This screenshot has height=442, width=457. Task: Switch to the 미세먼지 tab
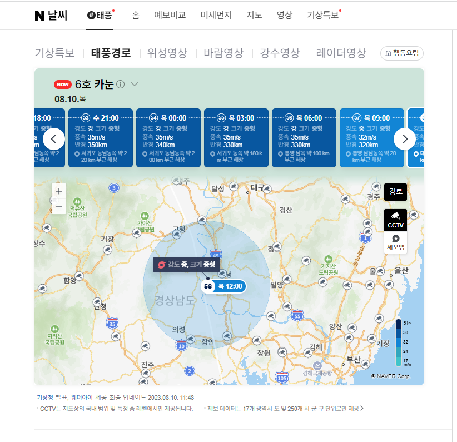point(216,15)
